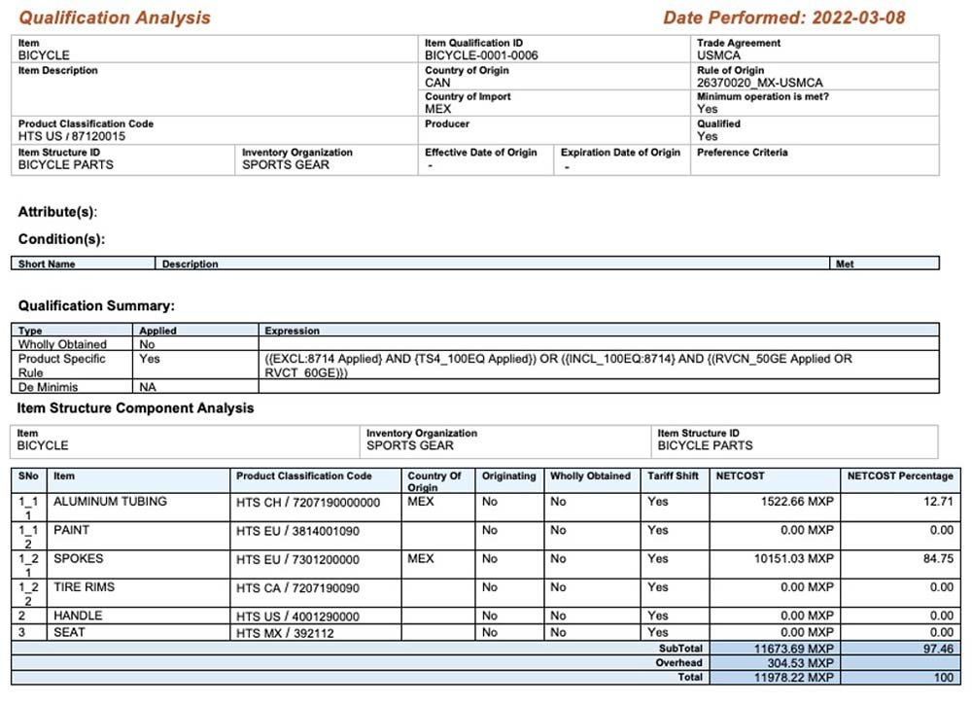Click the Date Performed heading
This screenshot has width=972, height=704.
pyautogui.click(x=784, y=18)
